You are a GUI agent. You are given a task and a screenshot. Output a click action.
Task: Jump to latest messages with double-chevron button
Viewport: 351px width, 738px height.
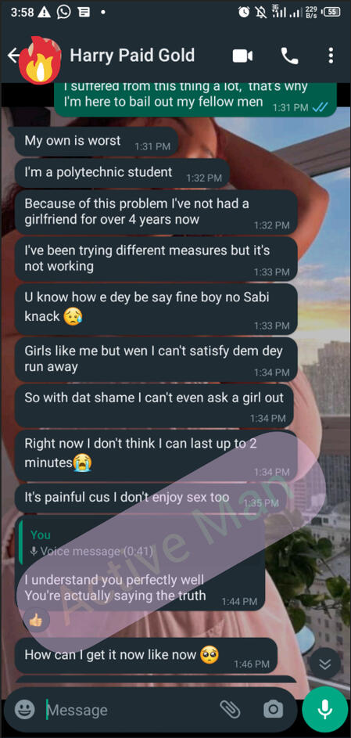click(x=325, y=664)
